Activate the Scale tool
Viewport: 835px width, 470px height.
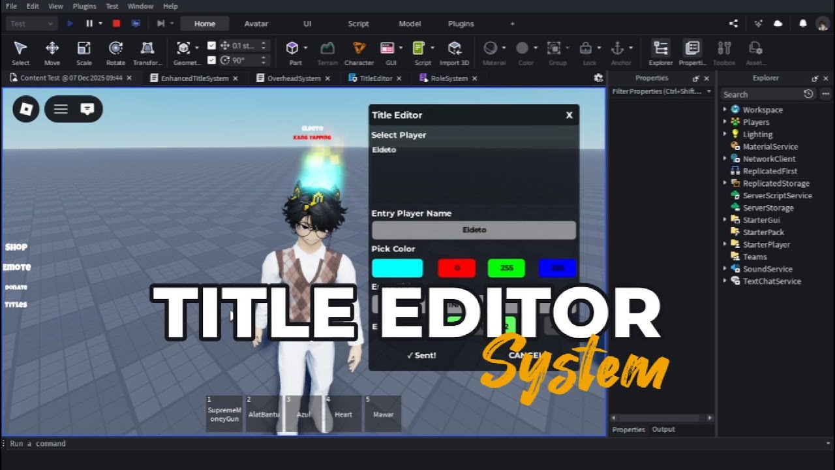[x=84, y=53]
